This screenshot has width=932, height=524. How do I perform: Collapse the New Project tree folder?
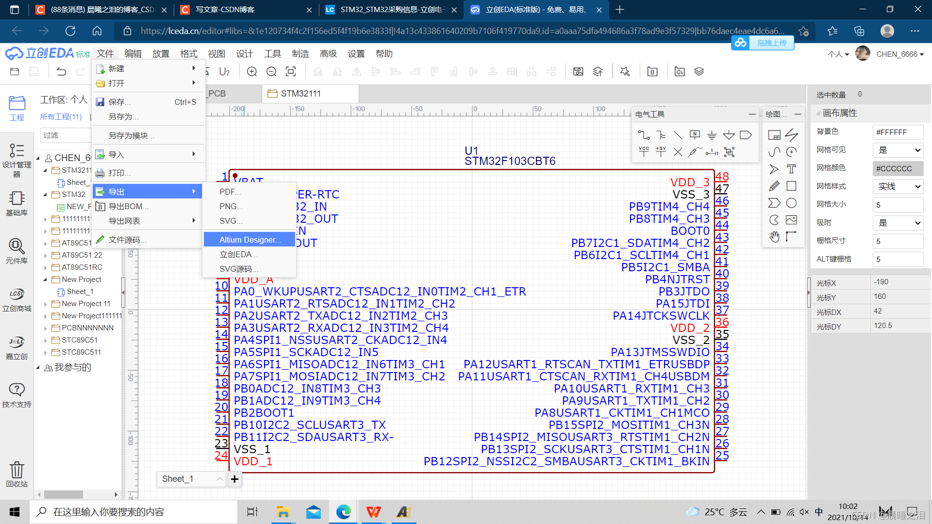pos(46,279)
